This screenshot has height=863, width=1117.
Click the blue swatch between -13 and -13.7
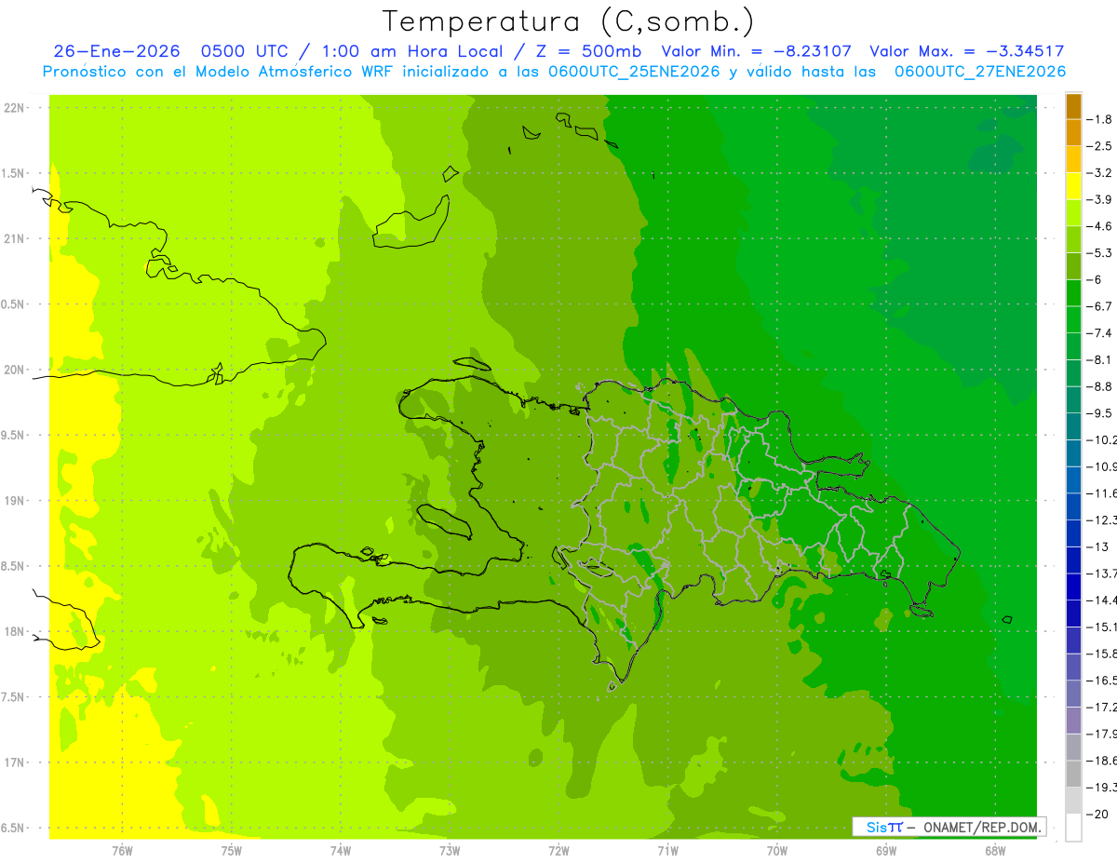pos(1073,560)
